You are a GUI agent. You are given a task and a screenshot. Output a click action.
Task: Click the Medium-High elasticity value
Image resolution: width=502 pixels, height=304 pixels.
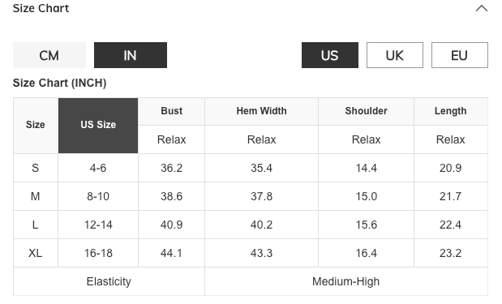346,281
